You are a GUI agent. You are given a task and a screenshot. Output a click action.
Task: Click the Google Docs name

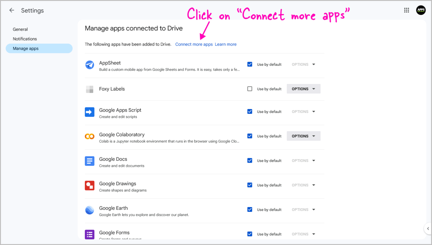[x=113, y=159]
